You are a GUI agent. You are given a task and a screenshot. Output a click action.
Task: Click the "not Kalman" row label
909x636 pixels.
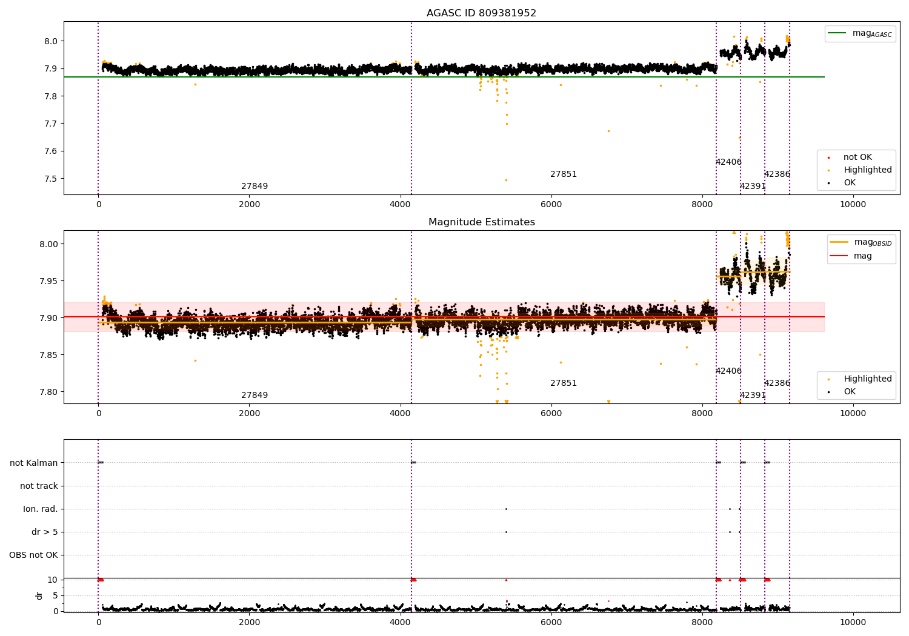coord(34,463)
